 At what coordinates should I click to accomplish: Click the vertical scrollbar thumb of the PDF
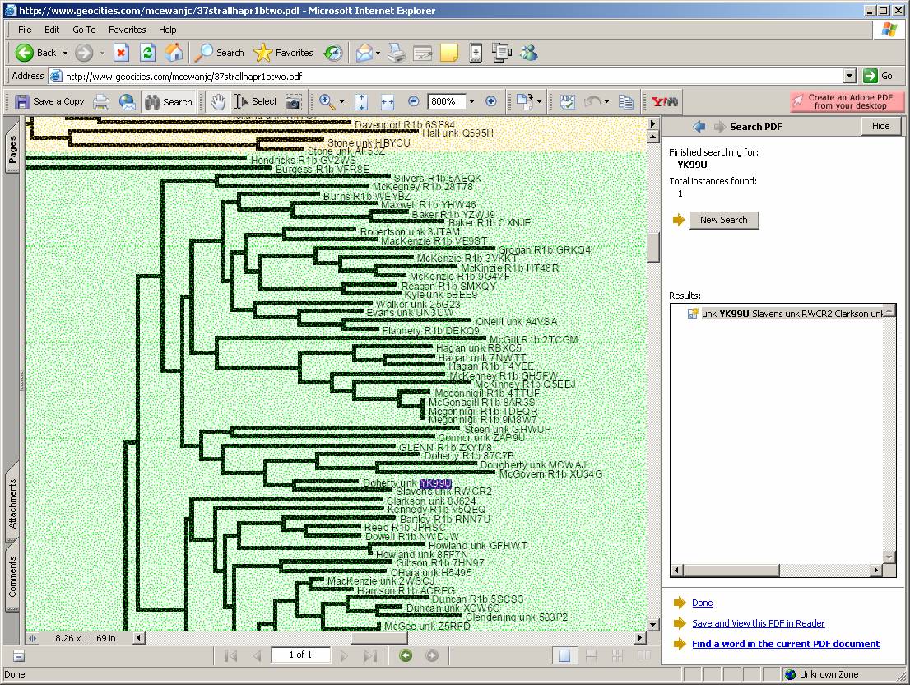click(x=653, y=247)
